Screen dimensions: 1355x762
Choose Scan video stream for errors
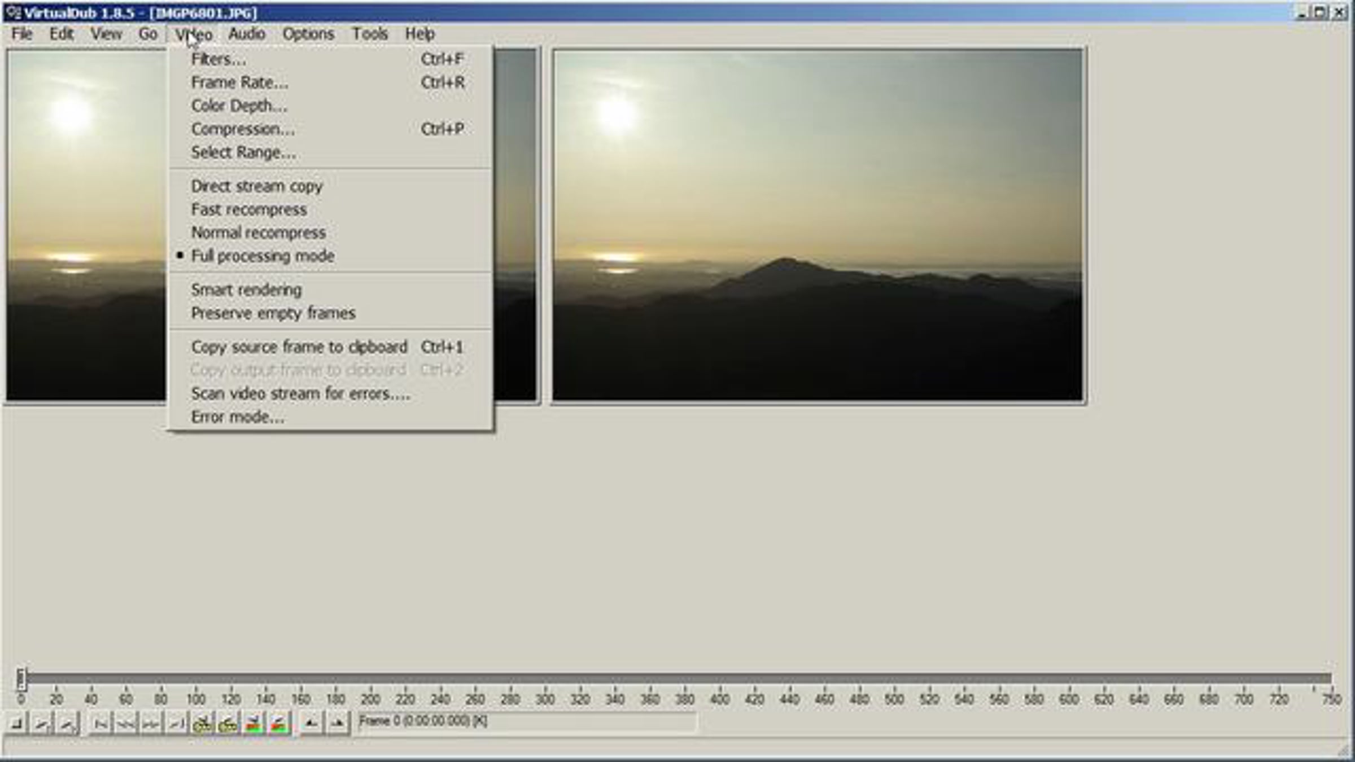click(x=330, y=393)
